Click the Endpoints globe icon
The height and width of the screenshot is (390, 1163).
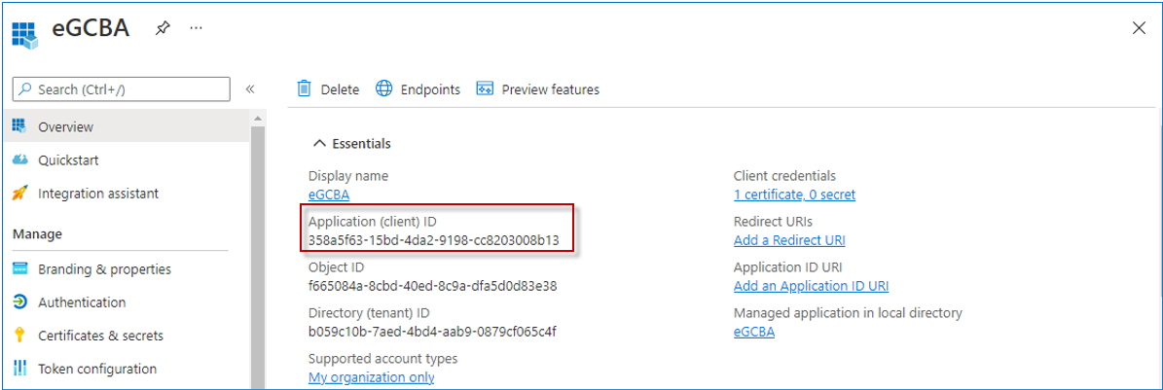pyautogui.click(x=383, y=89)
